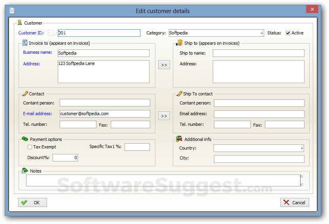Image resolution: width=329 pixels, height=224 pixels.
Task: Click the Contact section key icon
Action: coord(25,94)
